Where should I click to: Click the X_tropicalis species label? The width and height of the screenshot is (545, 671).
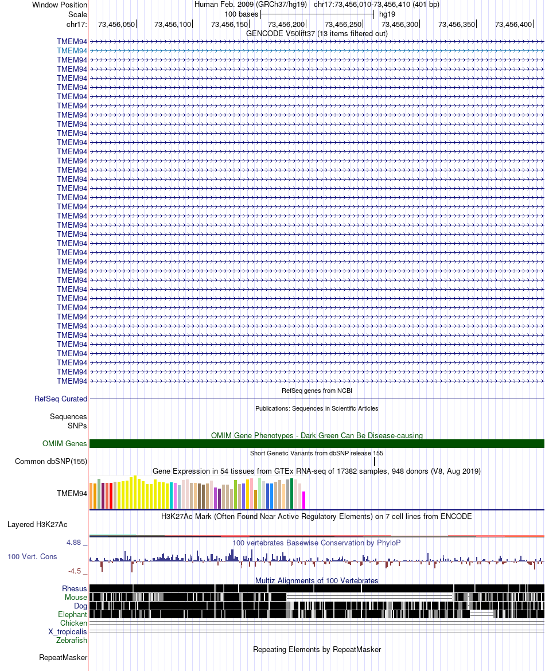click(68, 631)
